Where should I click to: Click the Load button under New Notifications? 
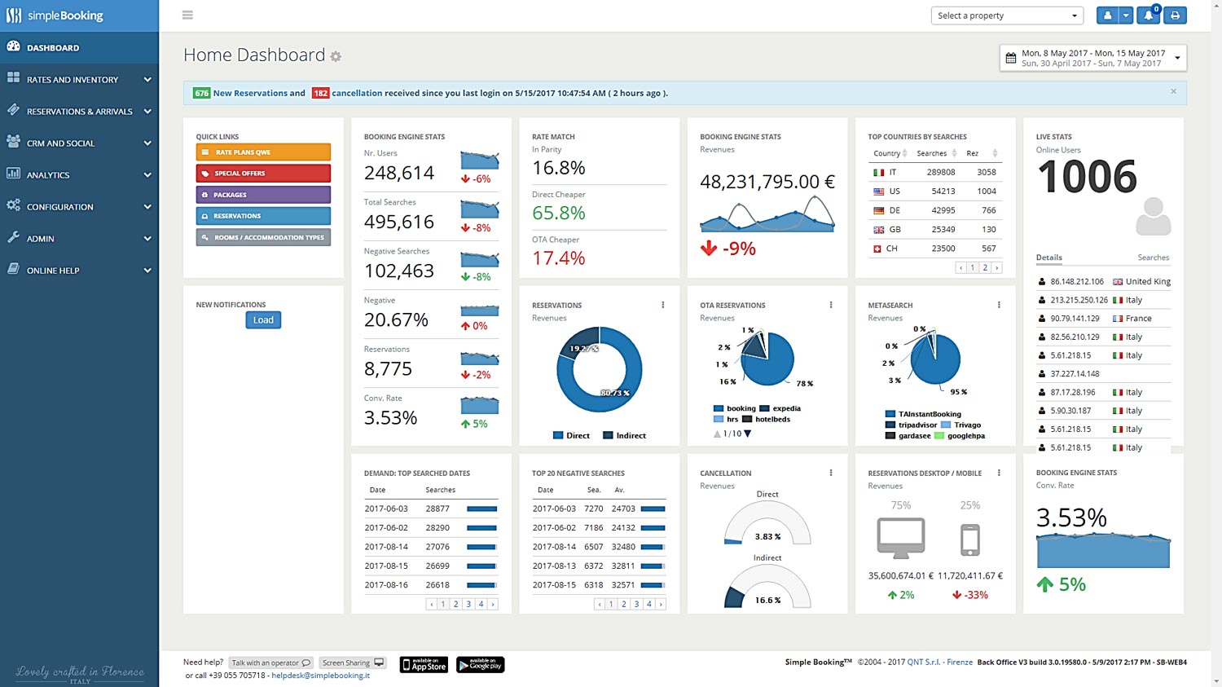(262, 319)
